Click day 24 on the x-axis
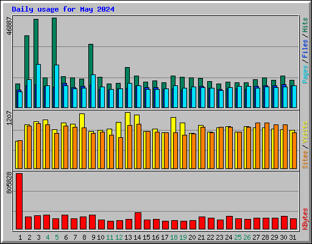 click(229, 237)
